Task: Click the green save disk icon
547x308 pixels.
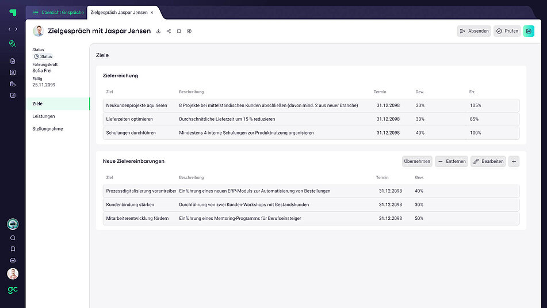Action: [529, 31]
